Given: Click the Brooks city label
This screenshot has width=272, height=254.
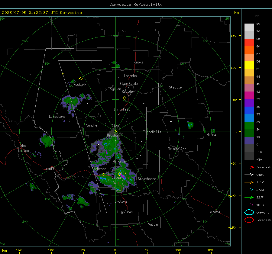Looking at the screenshot, I should [x=215, y=211].
